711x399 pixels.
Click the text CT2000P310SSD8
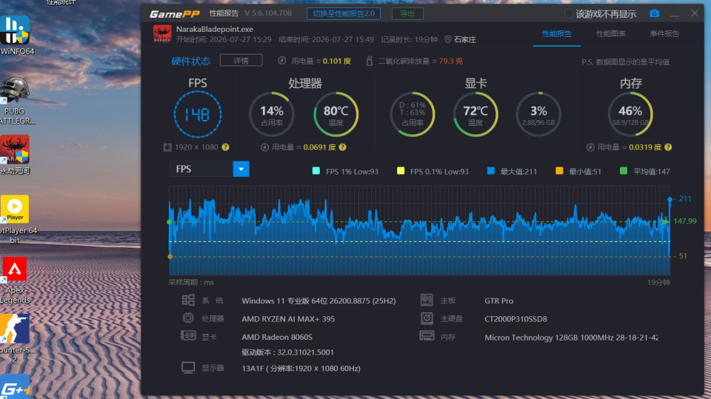515,319
